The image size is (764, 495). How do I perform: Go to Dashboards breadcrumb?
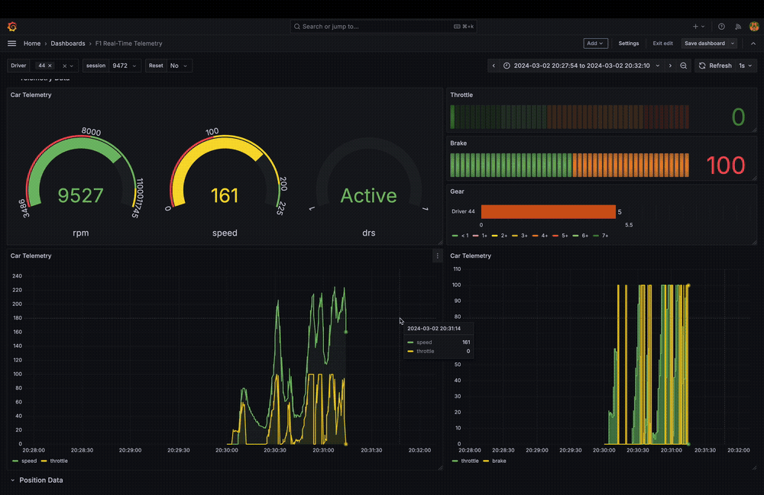68,43
